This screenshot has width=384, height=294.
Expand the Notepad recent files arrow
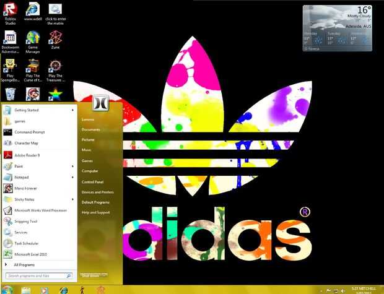click(72, 177)
